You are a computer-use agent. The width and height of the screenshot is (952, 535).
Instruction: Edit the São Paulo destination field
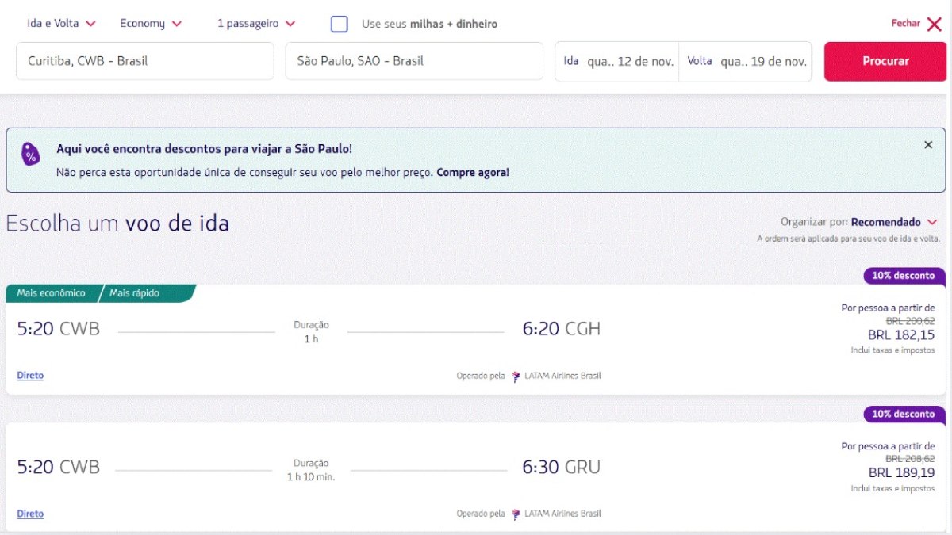[x=414, y=60]
